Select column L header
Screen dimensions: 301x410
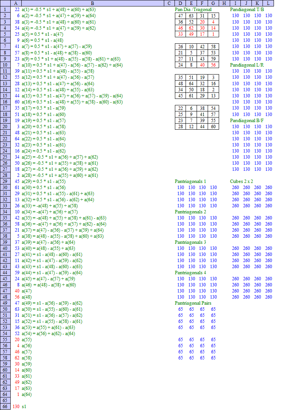coord(268,3)
